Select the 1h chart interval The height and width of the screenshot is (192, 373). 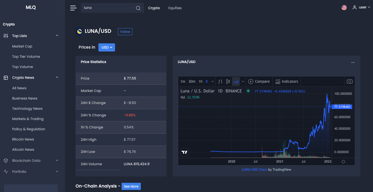click(201, 81)
